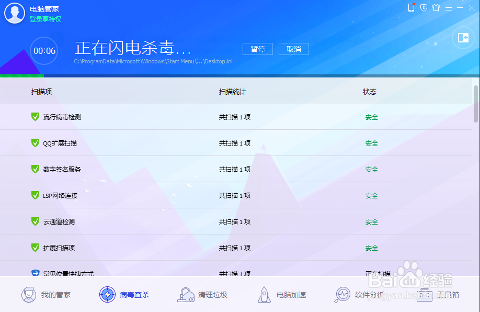Click the 扫描统计 column header
480x312 pixels.
click(x=232, y=92)
